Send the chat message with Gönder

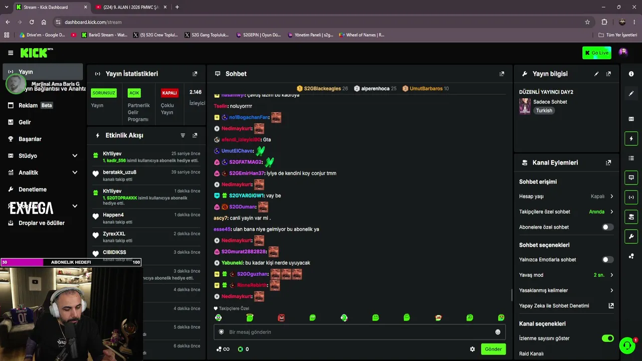pos(493,349)
